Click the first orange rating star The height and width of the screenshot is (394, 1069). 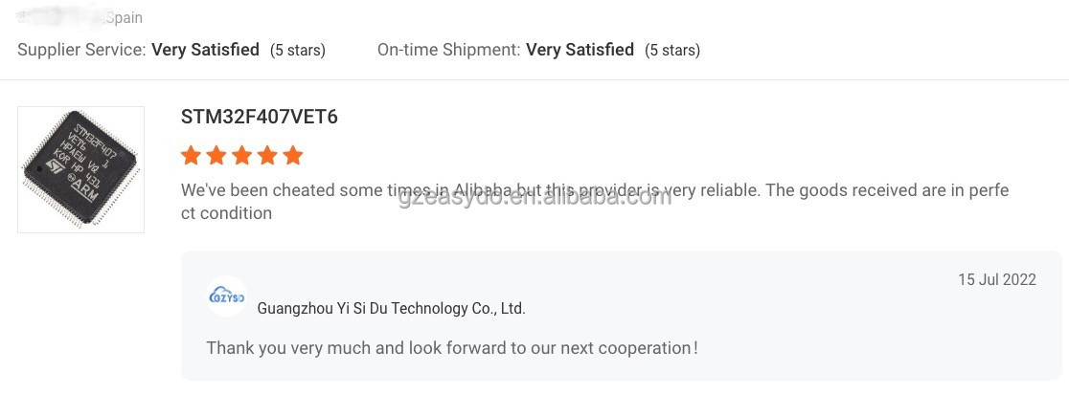[x=191, y=155]
